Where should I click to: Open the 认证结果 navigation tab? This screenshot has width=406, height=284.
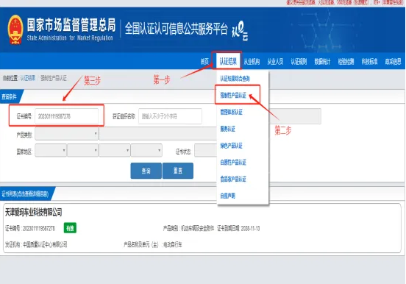(x=228, y=61)
